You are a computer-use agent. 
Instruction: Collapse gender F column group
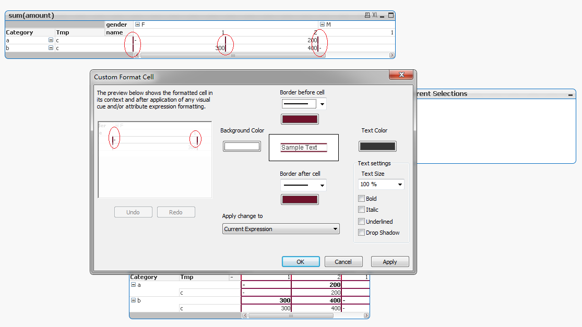point(137,25)
